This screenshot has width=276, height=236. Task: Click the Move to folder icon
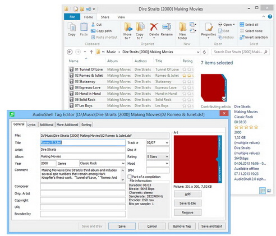[128, 27]
